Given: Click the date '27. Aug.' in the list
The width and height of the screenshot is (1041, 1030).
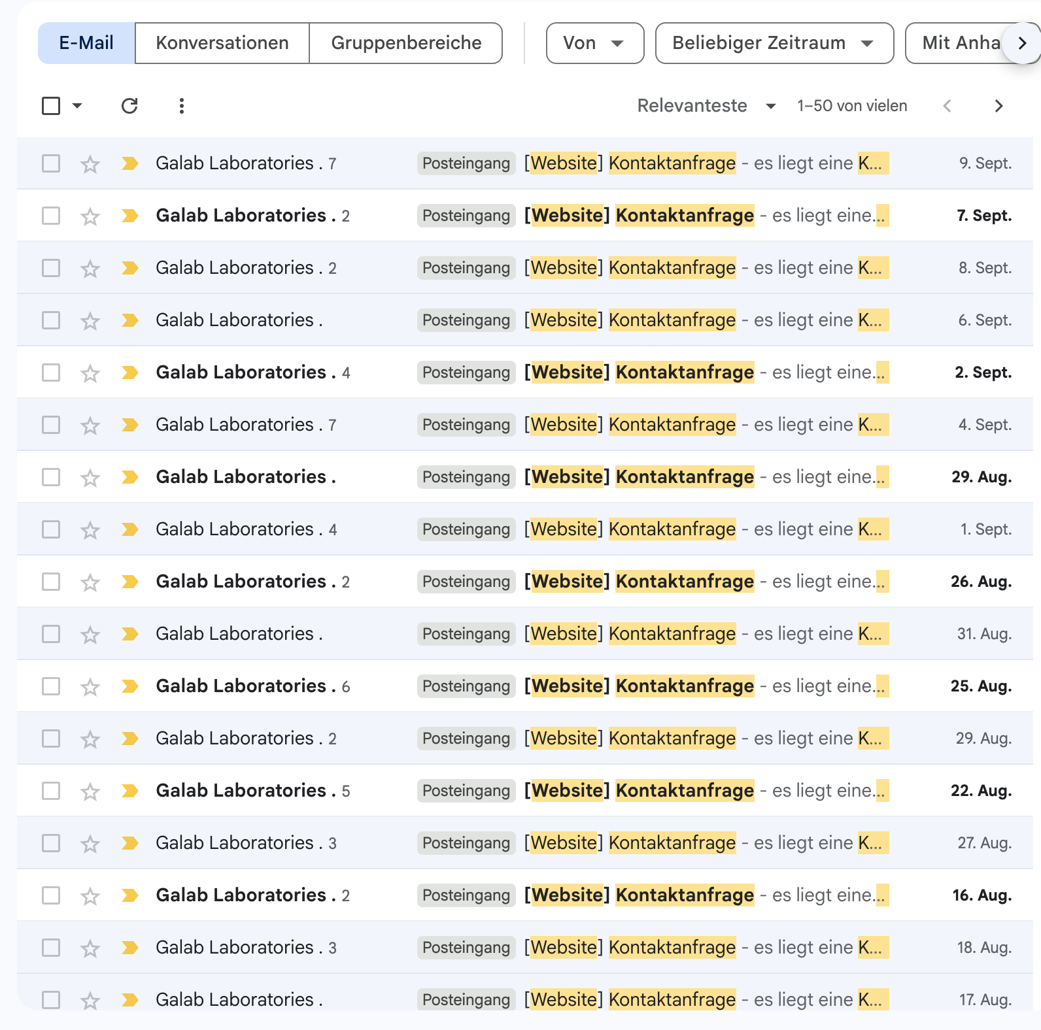Looking at the screenshot, I should [x=985, y=843].
